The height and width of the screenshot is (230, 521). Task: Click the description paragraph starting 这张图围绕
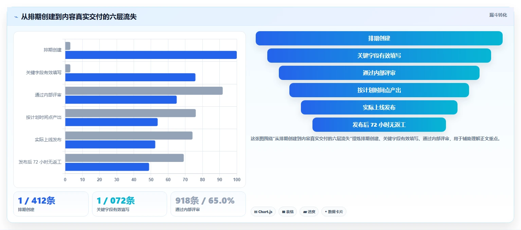click(375, 139)
